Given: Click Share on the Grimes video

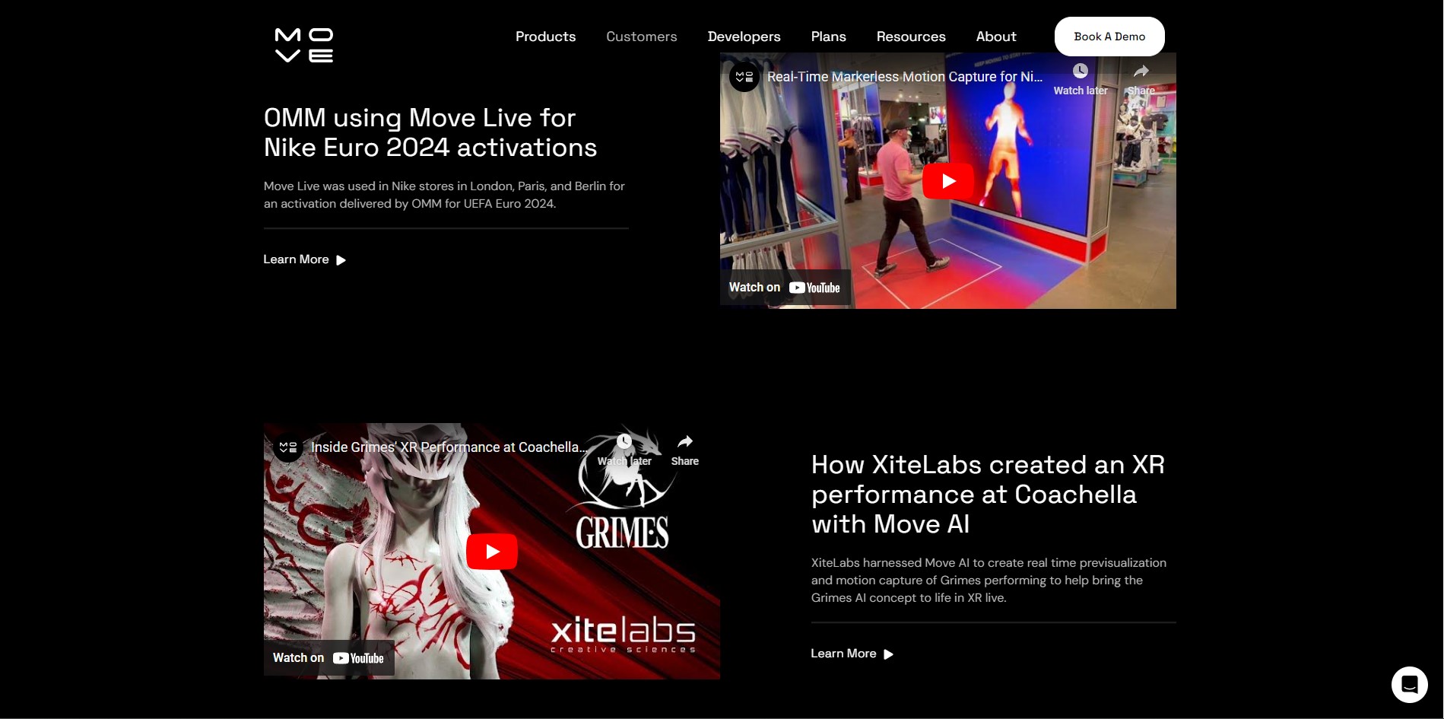Looking at the screenshot, I should (684, 450).
